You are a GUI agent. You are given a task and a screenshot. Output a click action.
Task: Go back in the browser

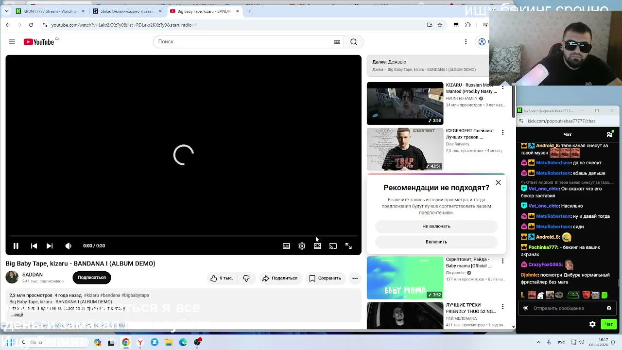8,25
